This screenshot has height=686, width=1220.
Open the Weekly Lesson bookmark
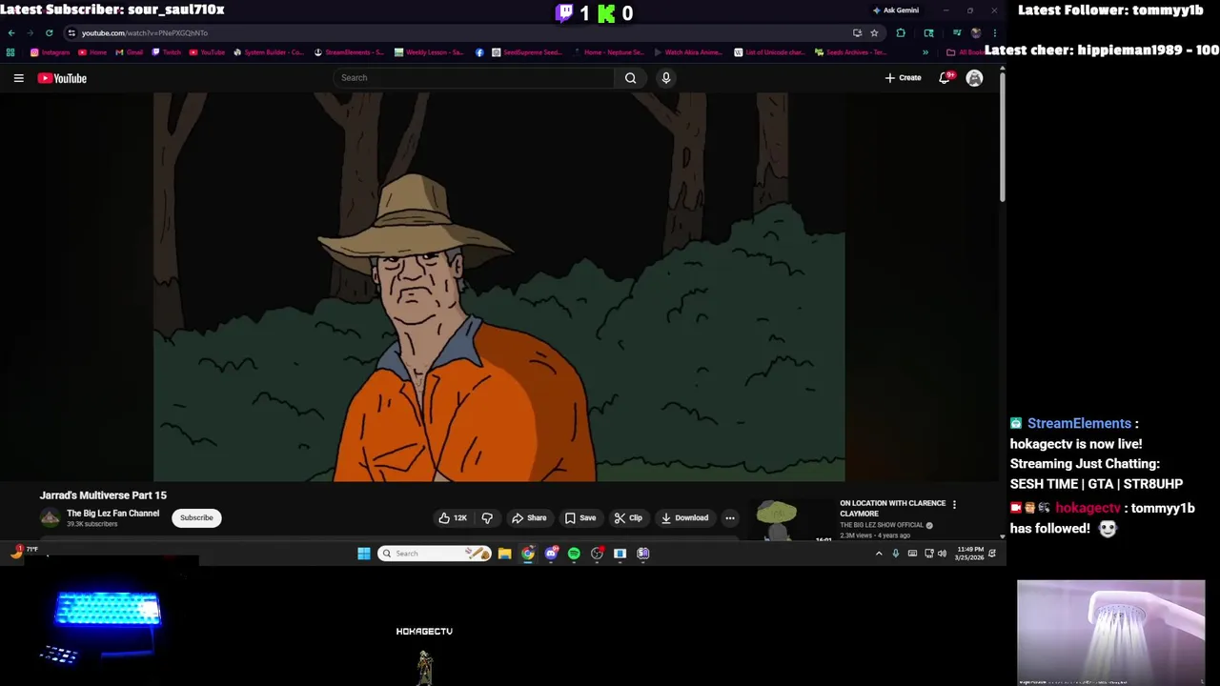tap(430, 52)
